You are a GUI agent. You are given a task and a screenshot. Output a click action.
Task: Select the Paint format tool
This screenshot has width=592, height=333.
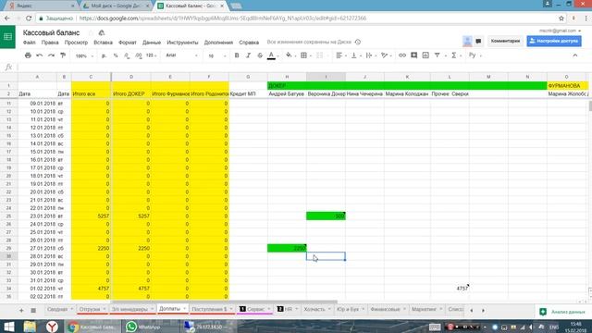[x=63, y=55]
